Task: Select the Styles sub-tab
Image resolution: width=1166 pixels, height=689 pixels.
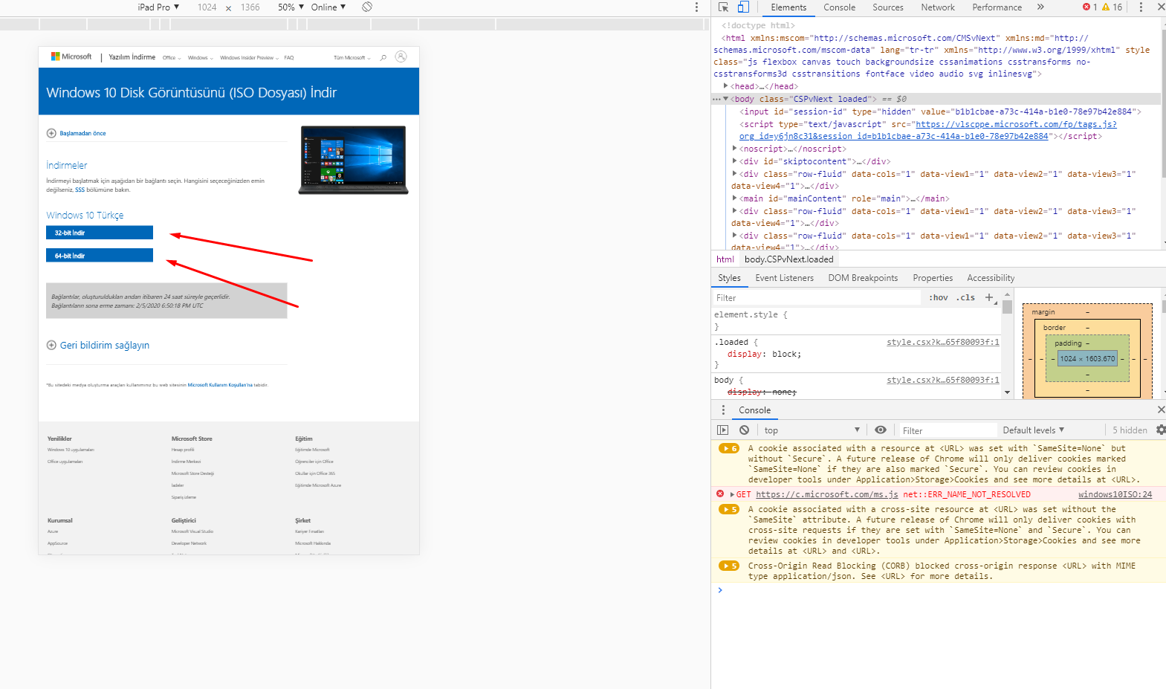Action: click(x=729, y=278)
